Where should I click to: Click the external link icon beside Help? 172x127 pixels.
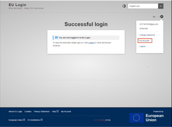57,111
